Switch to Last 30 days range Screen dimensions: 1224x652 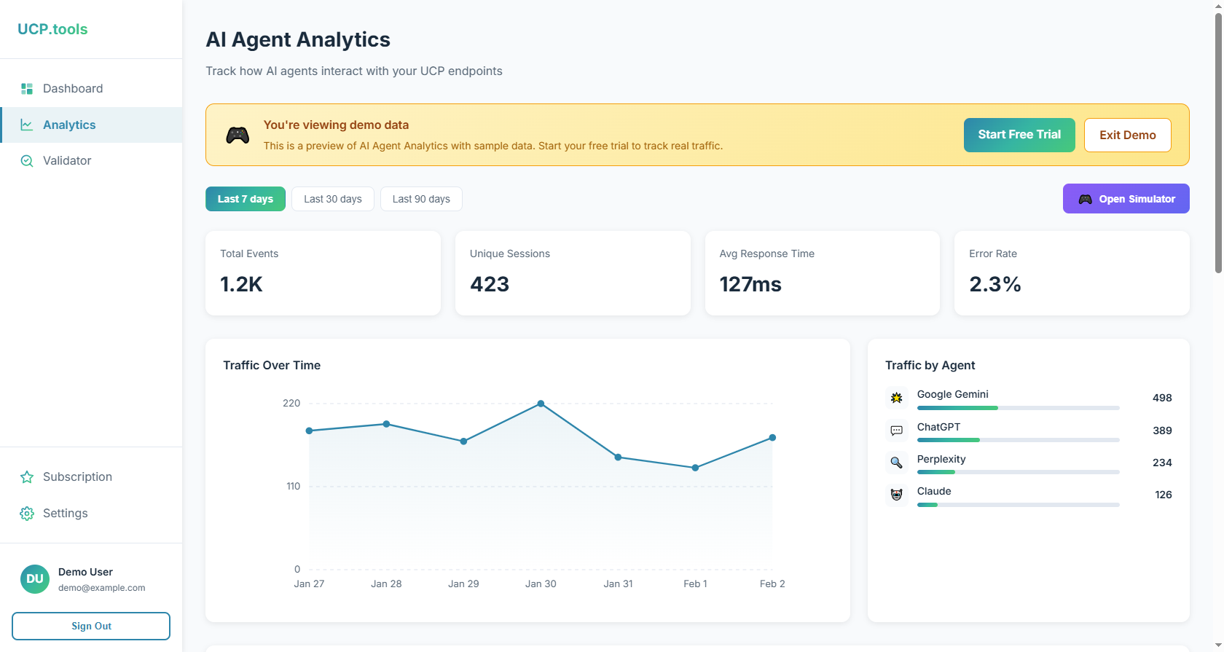[333, 199]
